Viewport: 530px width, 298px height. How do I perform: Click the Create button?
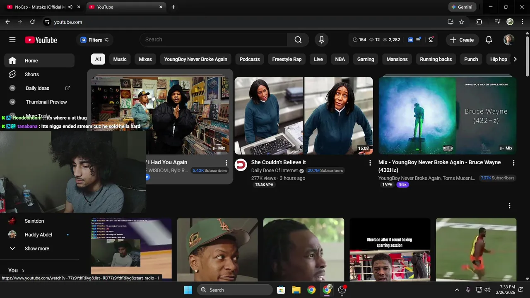462,40
